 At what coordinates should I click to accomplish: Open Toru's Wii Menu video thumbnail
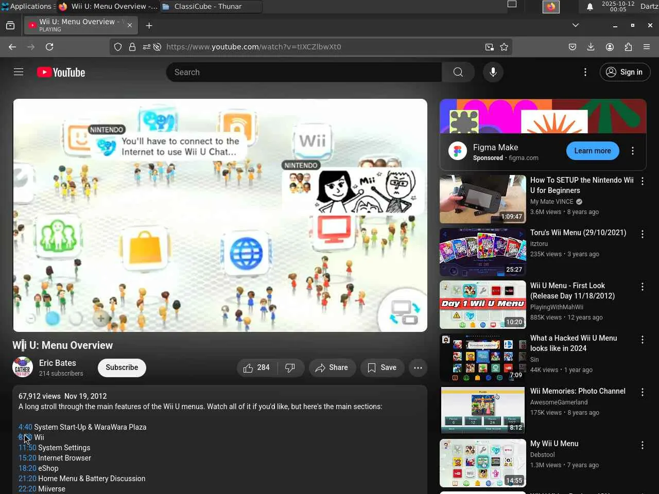pos(483,252)
